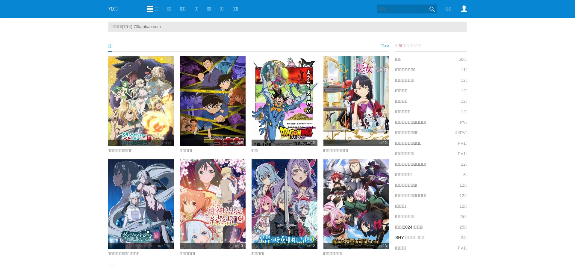Image resolution: width=575 pixels, height=266 pixels.
Task: Click the 70kankan.com notice bar
Action: click(x=287, y=27)
